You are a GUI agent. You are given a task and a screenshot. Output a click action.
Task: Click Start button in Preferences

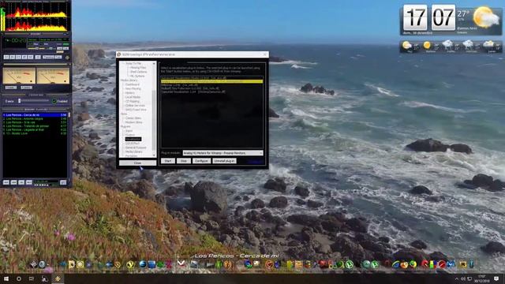168,161
